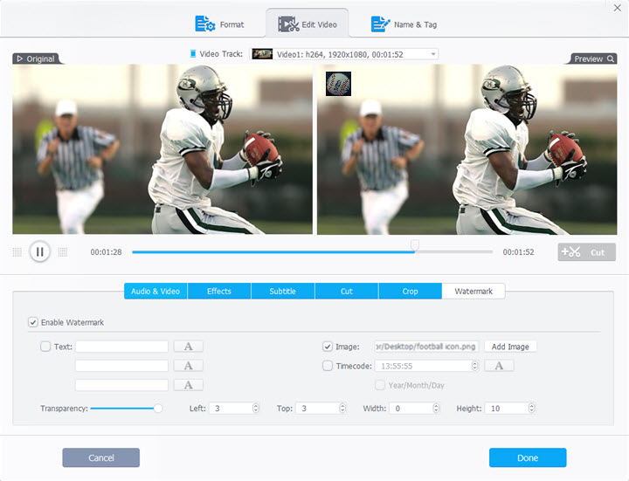The height and width of the screenshot is (481, 629).
Task: Click the Cut scissors button
Action: pos(586,252)
